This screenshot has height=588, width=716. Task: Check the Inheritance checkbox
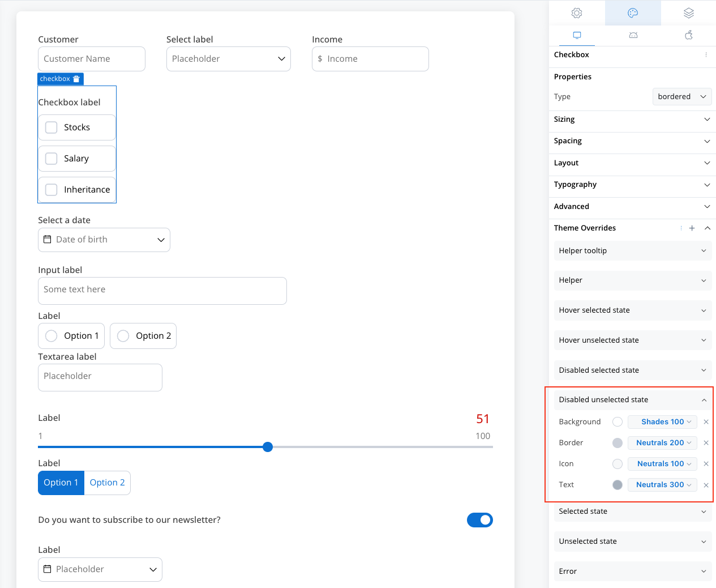tap(52, 190)
